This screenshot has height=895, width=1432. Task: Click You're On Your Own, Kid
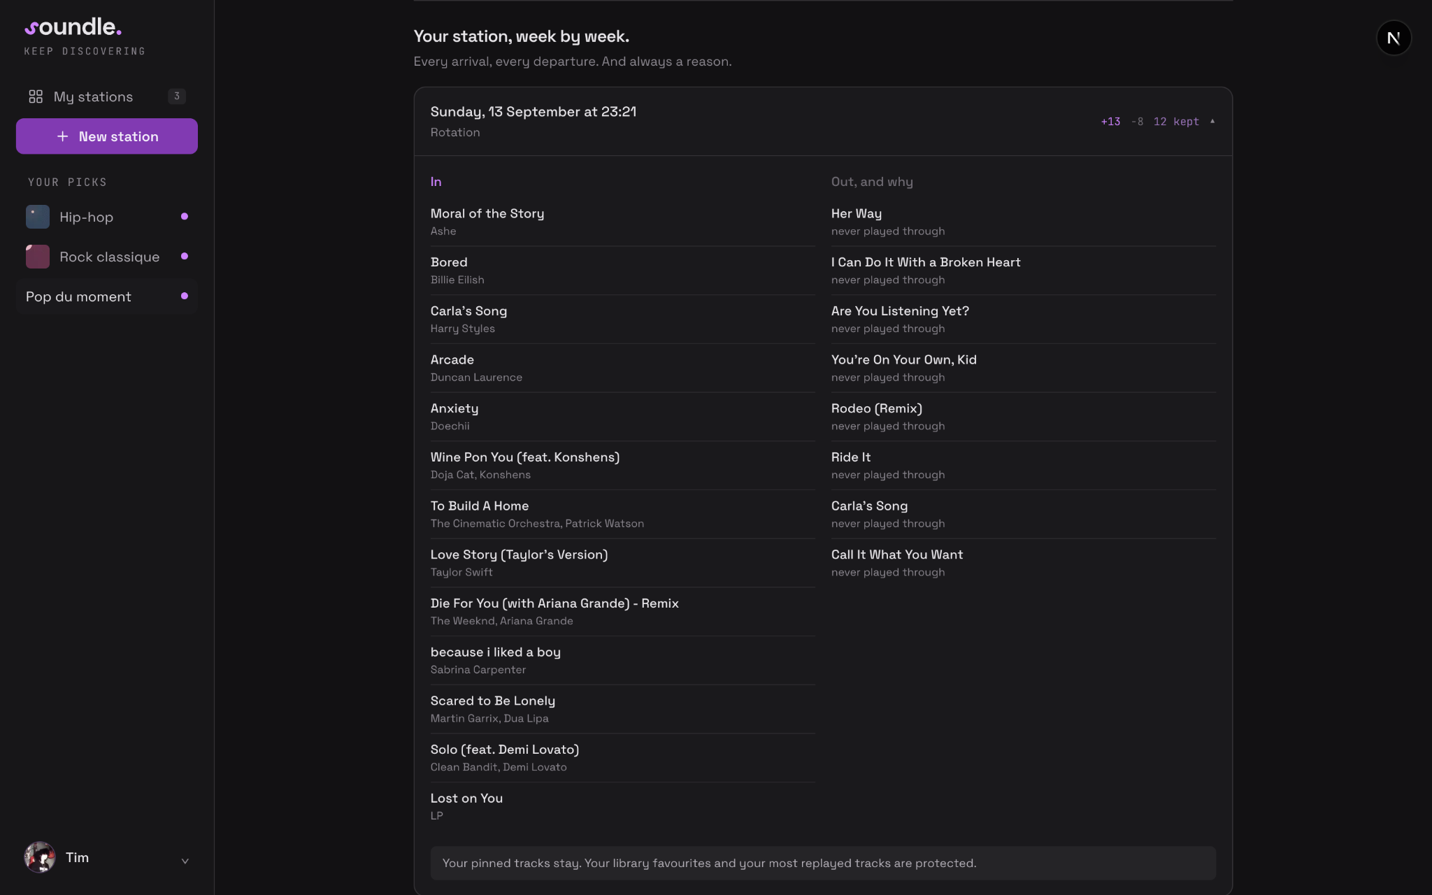point(904,360)
